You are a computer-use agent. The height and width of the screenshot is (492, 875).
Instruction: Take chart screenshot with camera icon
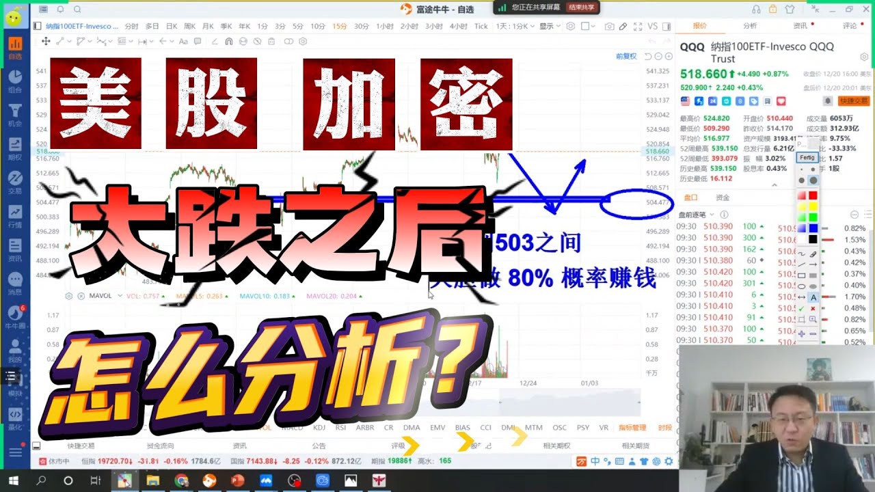609,26
